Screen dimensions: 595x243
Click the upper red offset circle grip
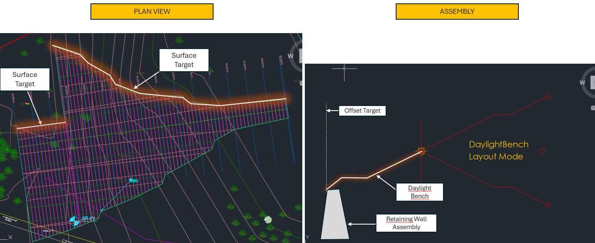click(x=549, y=96)
